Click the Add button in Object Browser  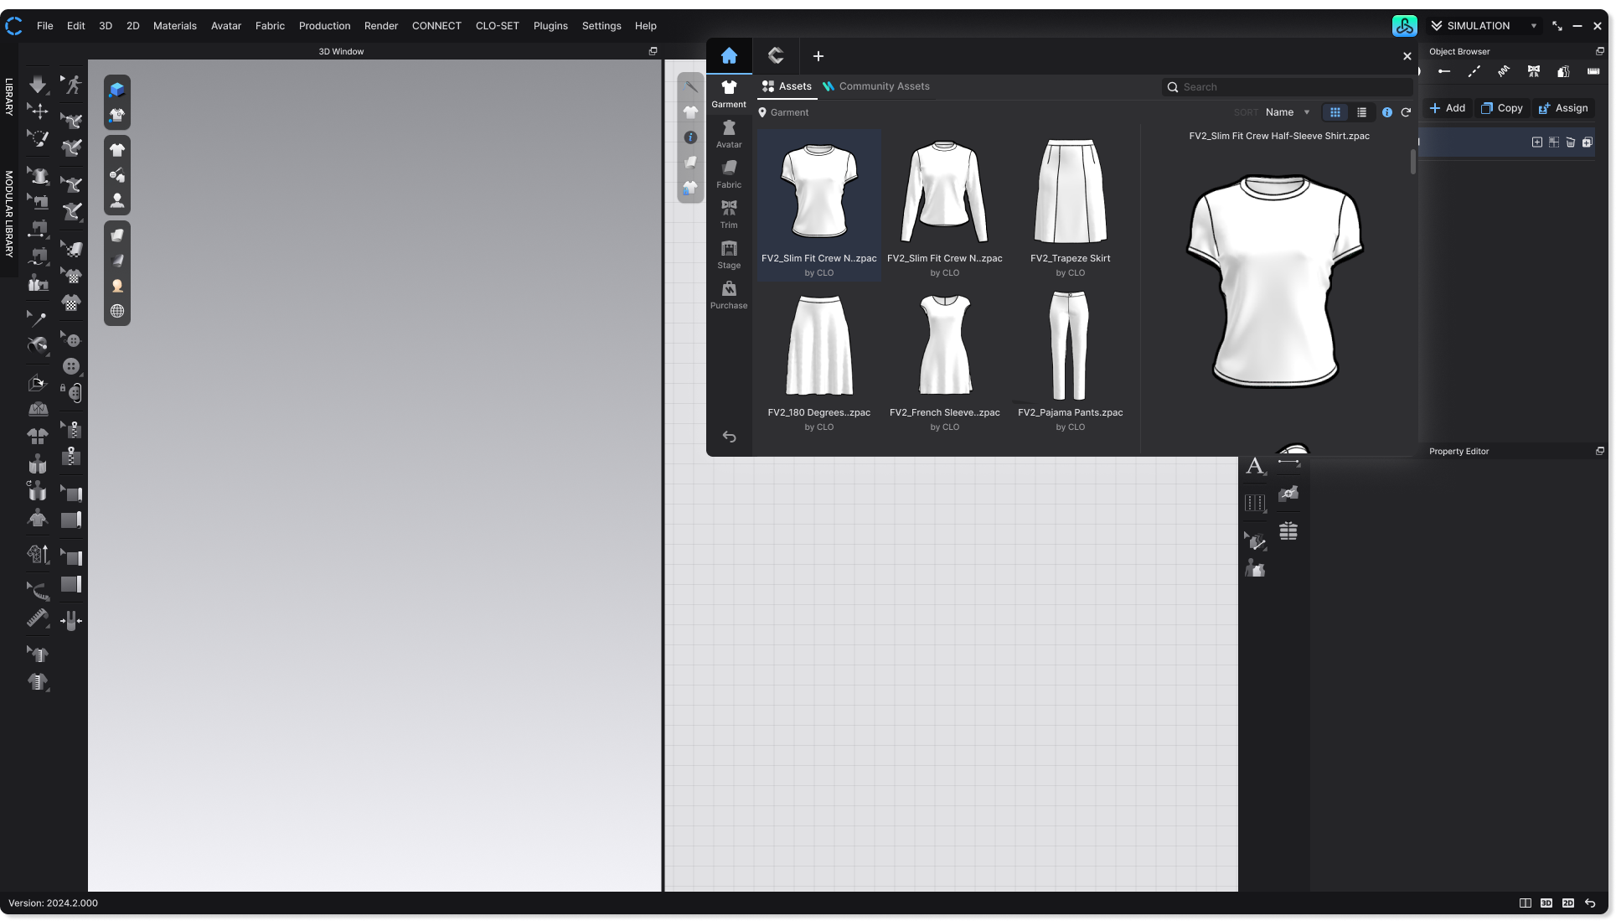(x=1448, y=108)
